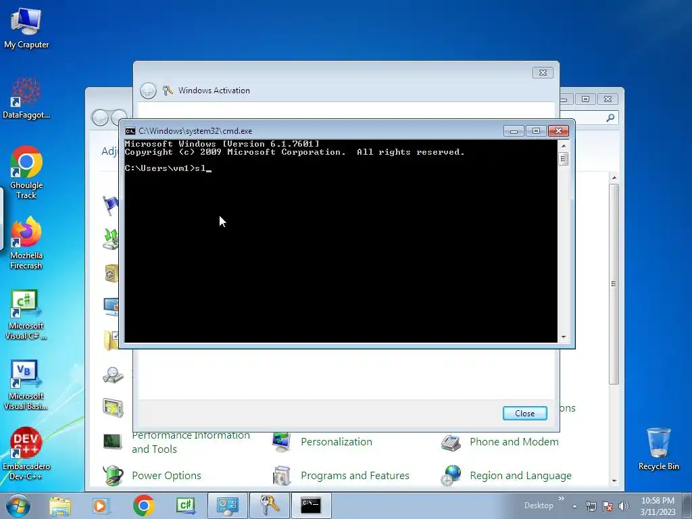Click the cmd.exe vertical scrollbar thumb

[x=564, y=158]
